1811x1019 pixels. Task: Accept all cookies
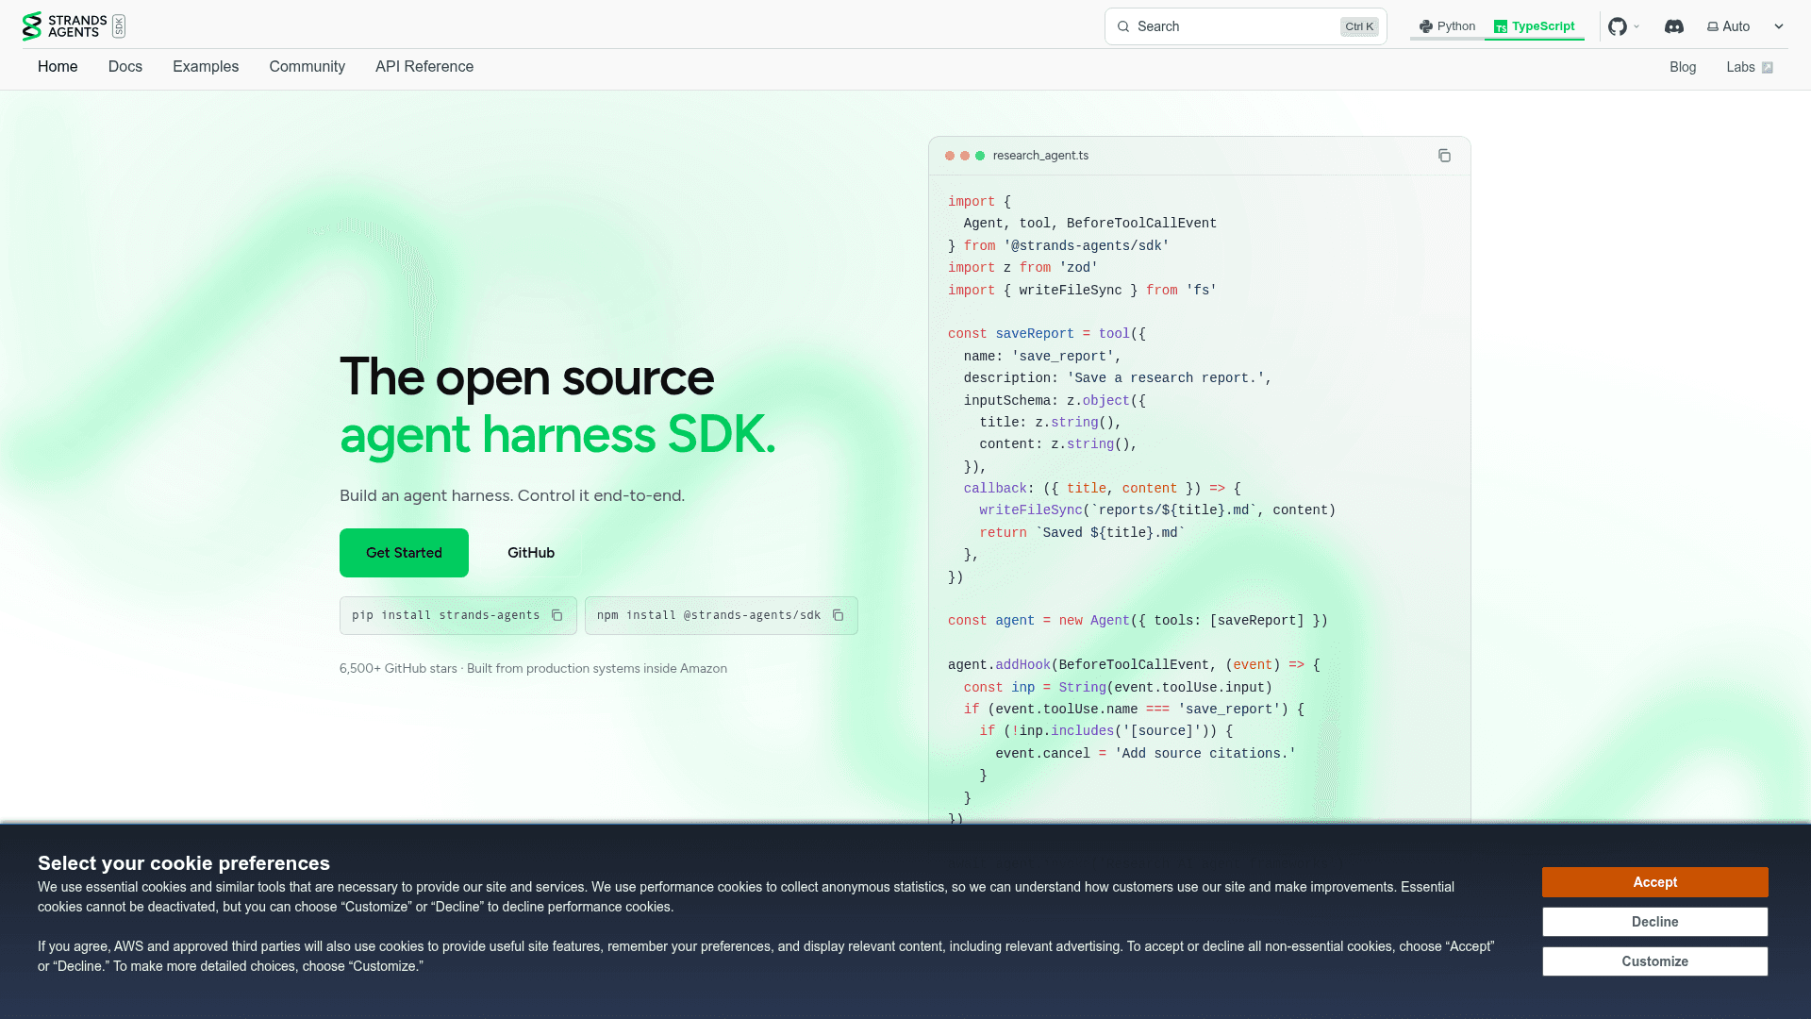[x=1655, y=882]
